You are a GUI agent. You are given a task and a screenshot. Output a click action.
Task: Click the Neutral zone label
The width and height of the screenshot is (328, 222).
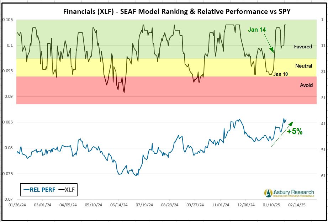[303, 66]
